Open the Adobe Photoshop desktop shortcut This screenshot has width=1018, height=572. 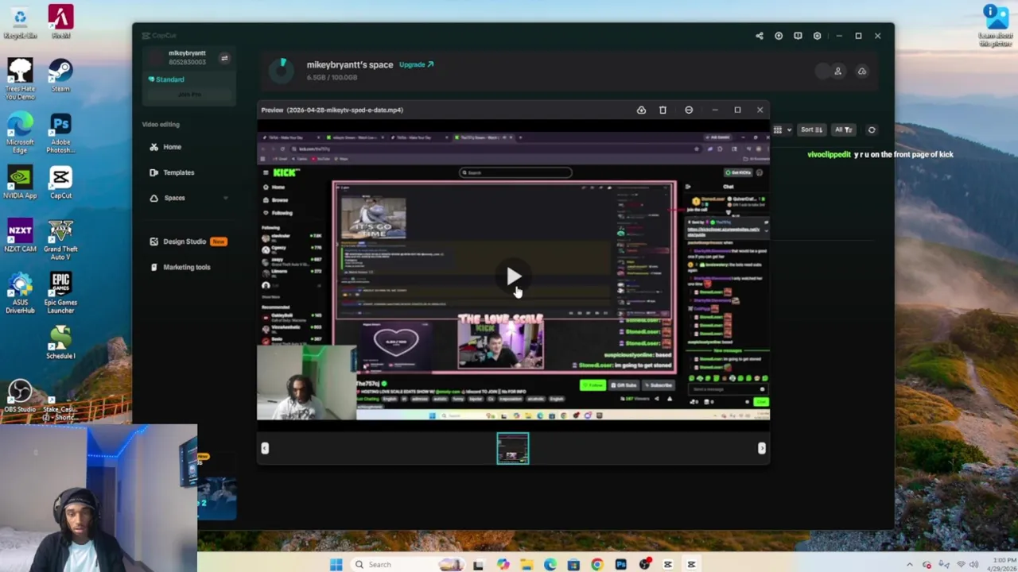(x=60, y=133)
